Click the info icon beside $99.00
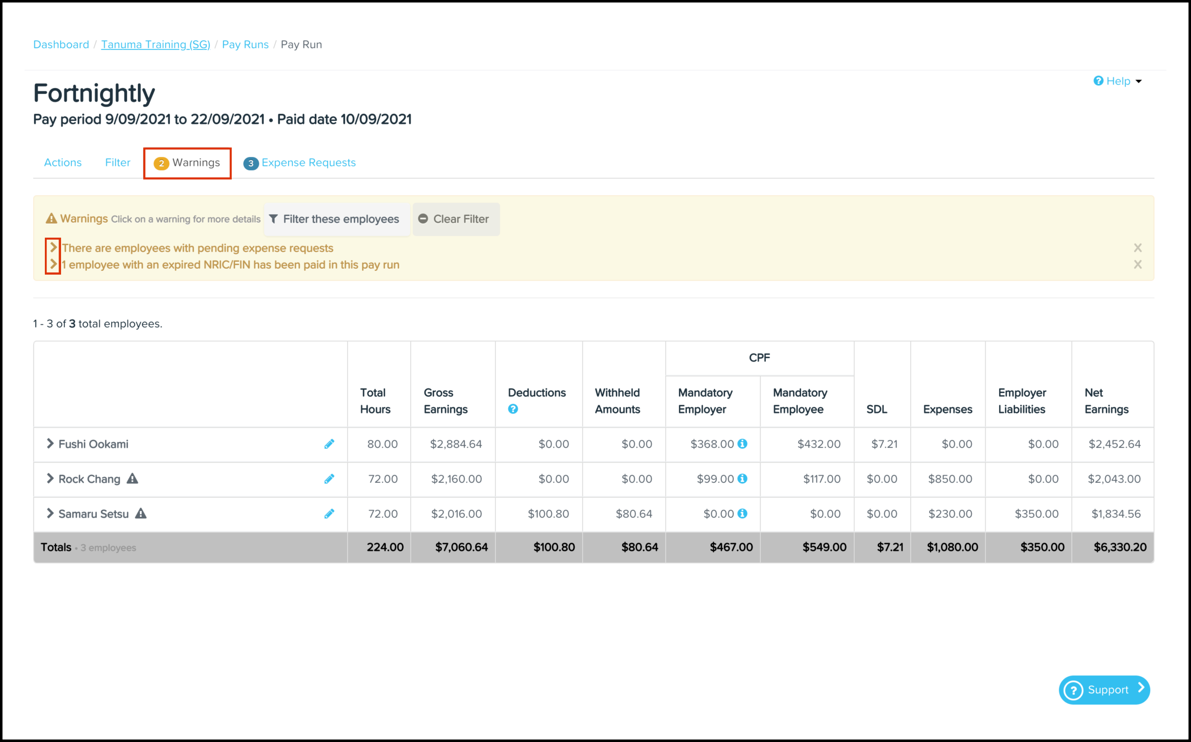Viewport: 1191px width, 742px height. pos(743,479)
